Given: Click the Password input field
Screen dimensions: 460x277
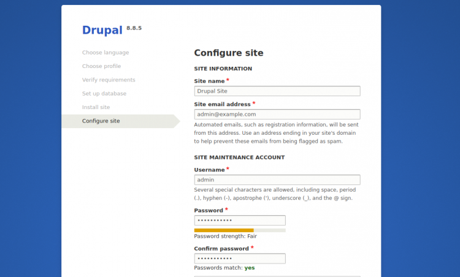Looking at the screenshot, I should tap(240, 221).
